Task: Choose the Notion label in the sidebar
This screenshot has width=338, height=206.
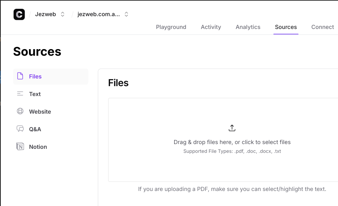Action: [x=38, y=147]
